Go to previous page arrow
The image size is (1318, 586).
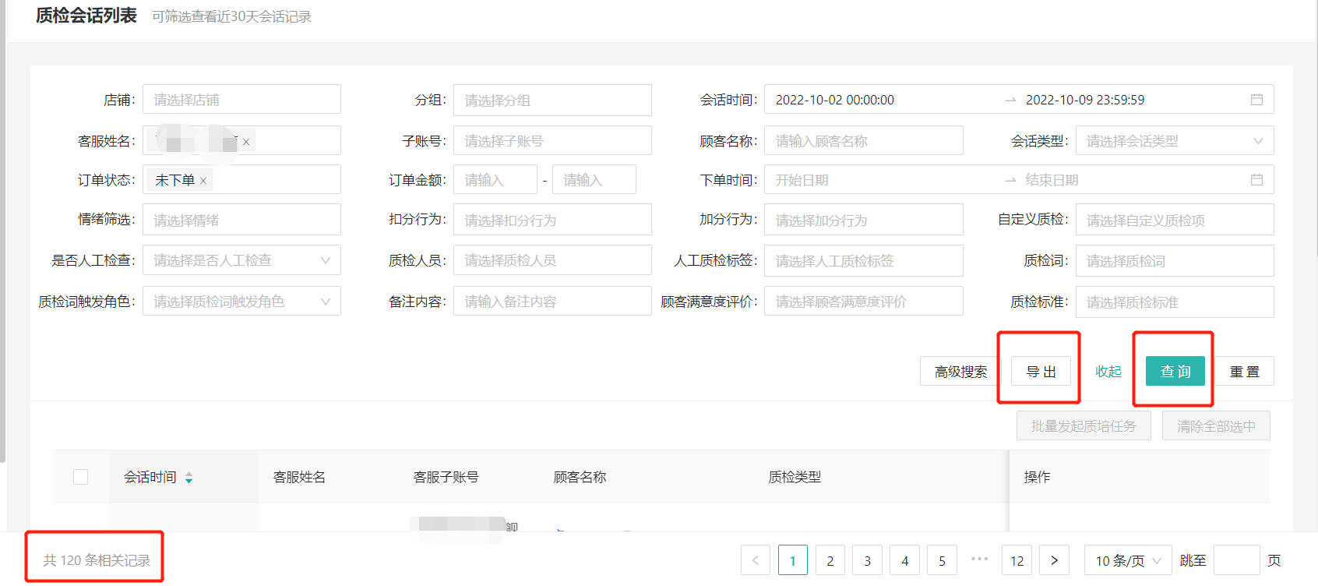tap(755, 560)
